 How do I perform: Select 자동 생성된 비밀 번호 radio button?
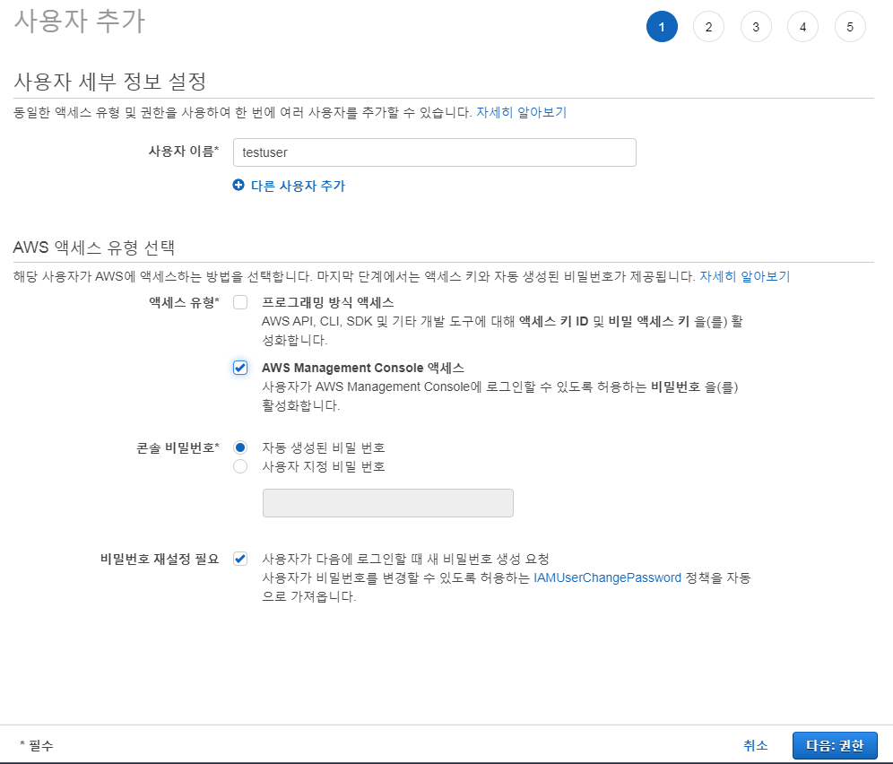tap(240, 447)
